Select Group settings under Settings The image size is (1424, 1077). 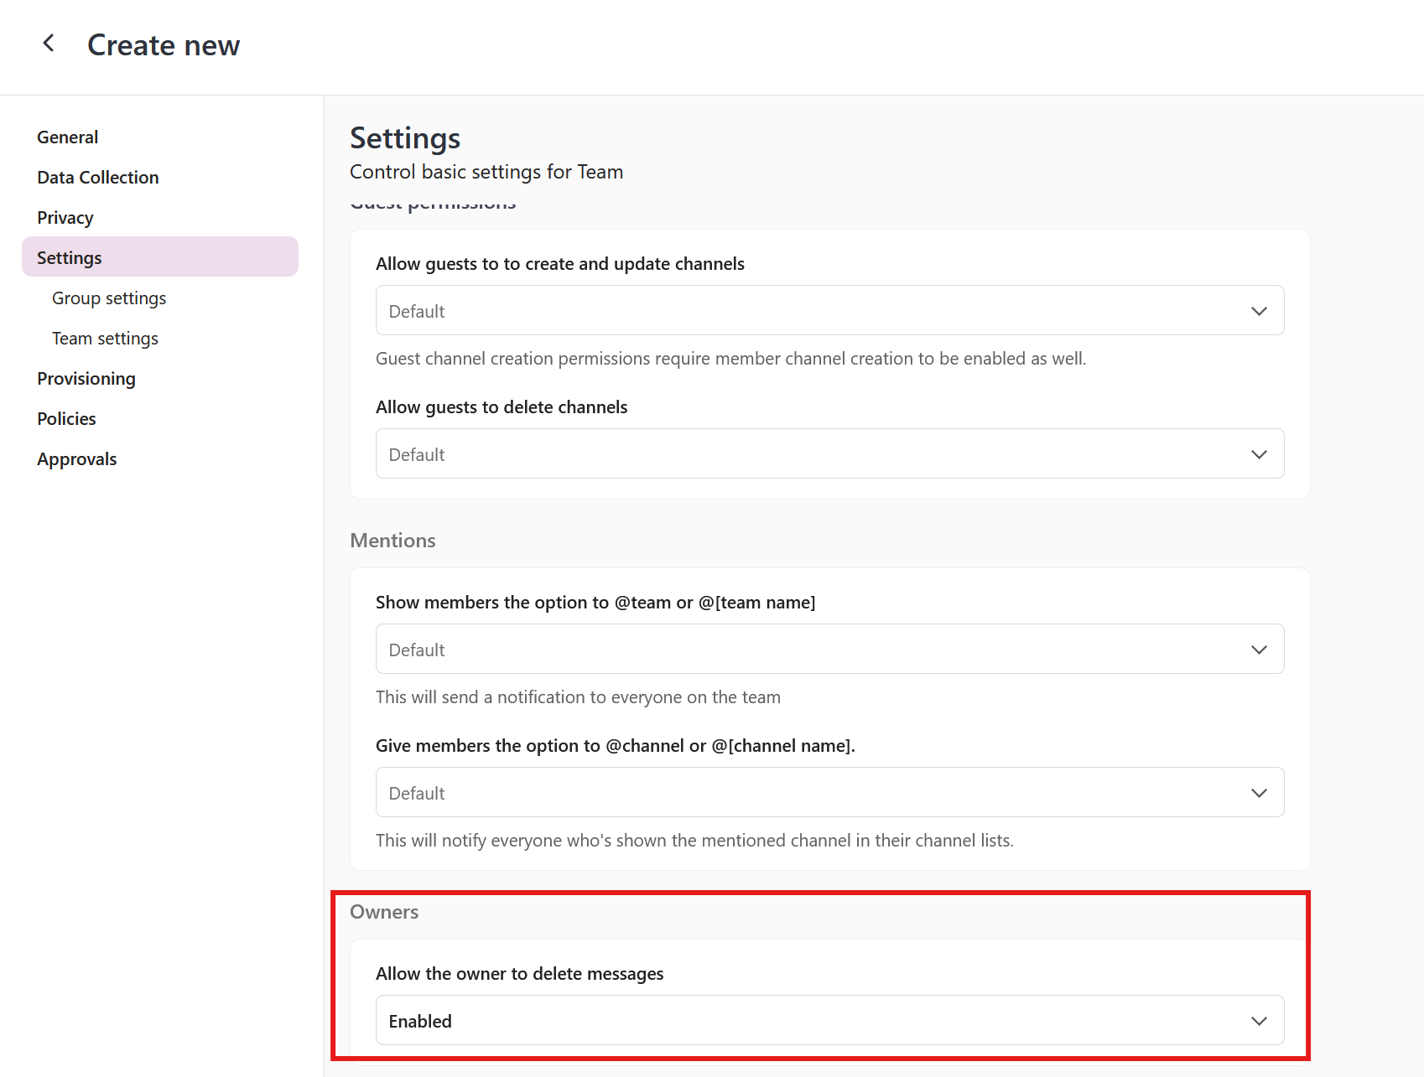pyautogui.click(x=109, y=298)
